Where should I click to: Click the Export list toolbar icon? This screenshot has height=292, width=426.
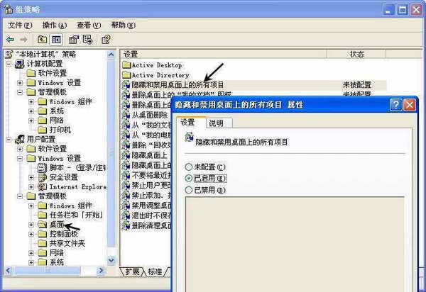coord(89,39)
